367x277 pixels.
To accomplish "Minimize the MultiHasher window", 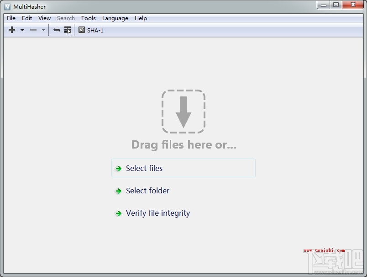I will tap(324, 5).
